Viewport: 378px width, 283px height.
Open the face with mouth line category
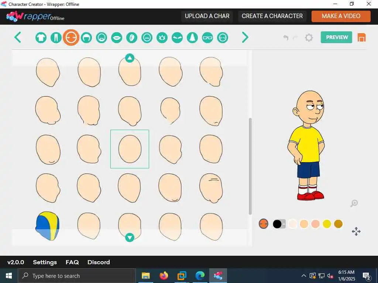(x=147, y=38)
